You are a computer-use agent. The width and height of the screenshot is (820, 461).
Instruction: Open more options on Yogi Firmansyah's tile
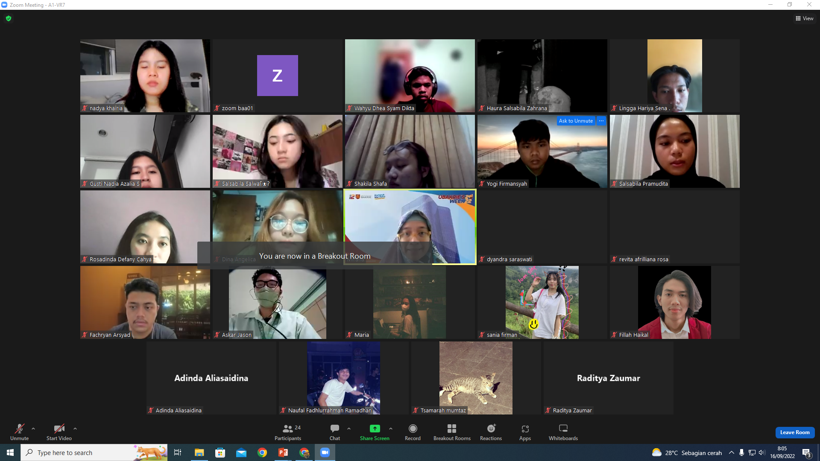[601, 121]
